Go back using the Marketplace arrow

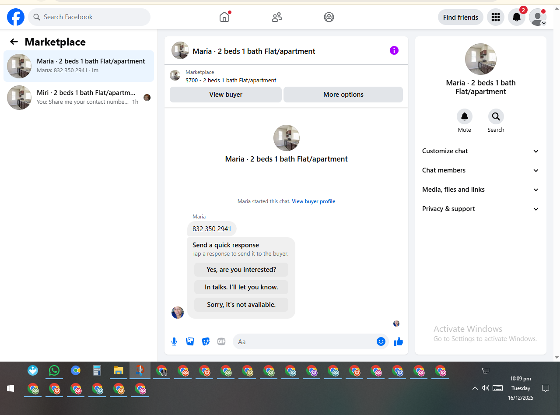click(x=14, y=42)
